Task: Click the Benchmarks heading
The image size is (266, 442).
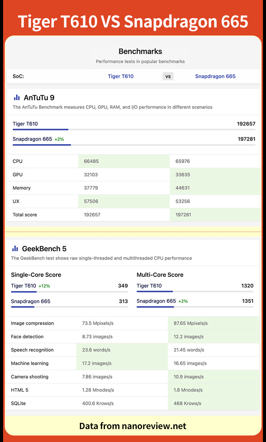Action: click(140, 52)
